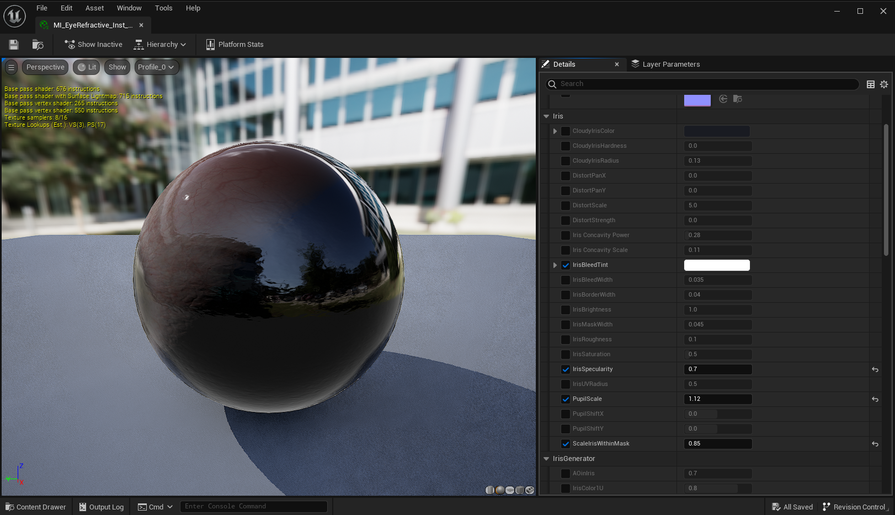The image size is (895, 515).
Task: Select plane preview mesh shape
Action: tap(509, 490)
